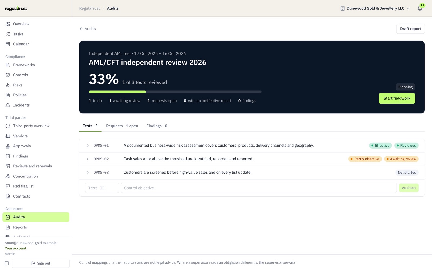Click the Vendors building icon
Viewport: 432px width, 270px height.
[x=8, y=136]
